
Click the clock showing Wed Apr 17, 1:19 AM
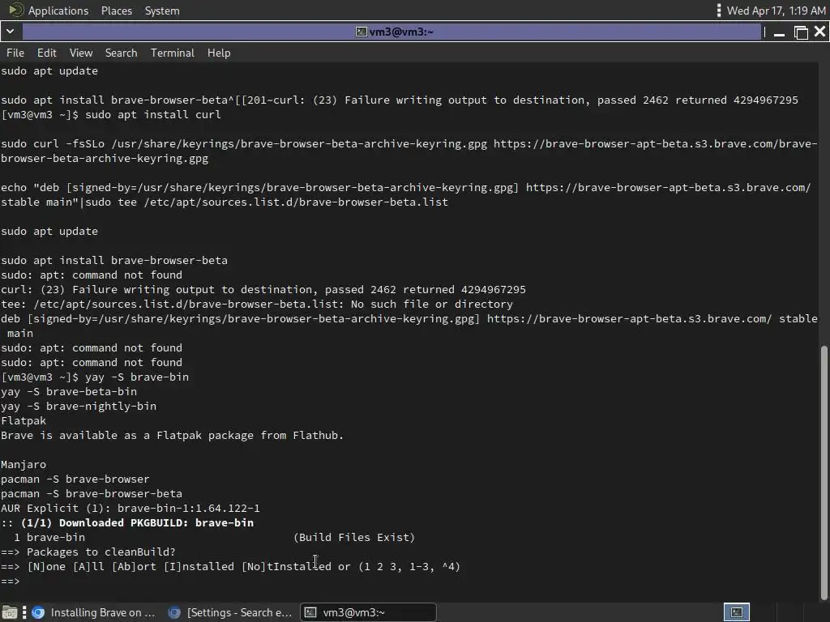click(x=776, y=11)
